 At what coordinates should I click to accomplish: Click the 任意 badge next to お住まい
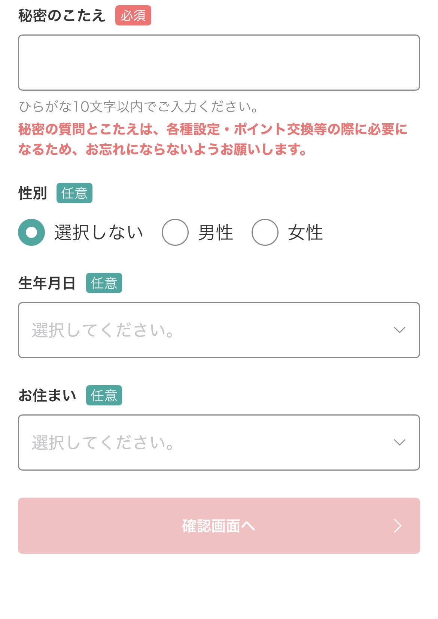point(104,395)
